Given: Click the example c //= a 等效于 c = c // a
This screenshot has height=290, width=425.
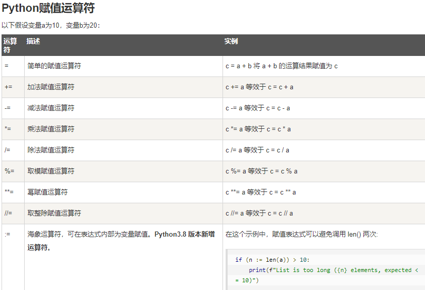Looking at the screenshot, I should coord(259,213).
